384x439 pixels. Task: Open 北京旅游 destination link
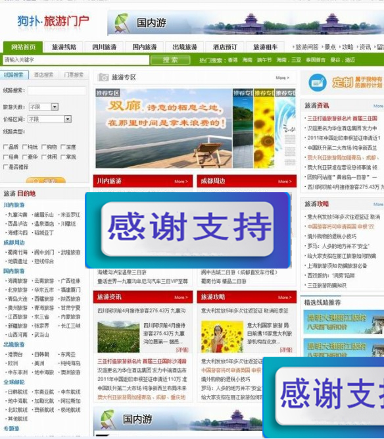click(x=17, y=290)
